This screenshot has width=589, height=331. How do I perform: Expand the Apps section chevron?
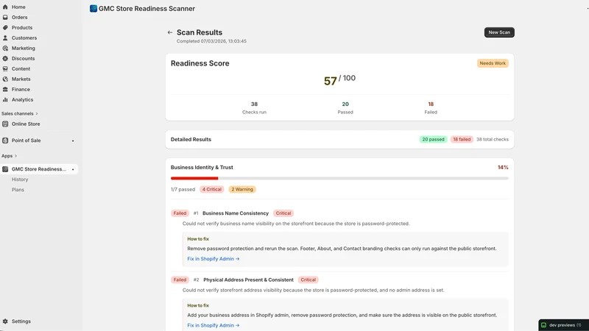click(x=15, y=156)
